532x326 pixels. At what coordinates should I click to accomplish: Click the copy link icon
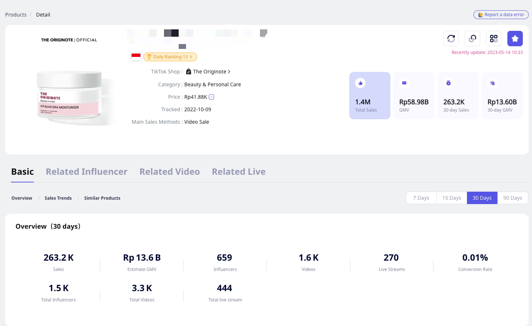coord(472,39)
